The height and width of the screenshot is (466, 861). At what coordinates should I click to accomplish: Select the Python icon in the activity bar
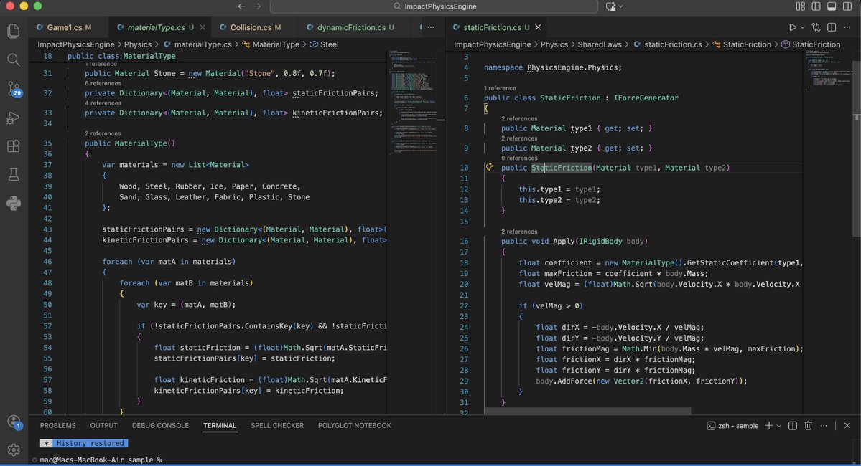pos(13,203)
